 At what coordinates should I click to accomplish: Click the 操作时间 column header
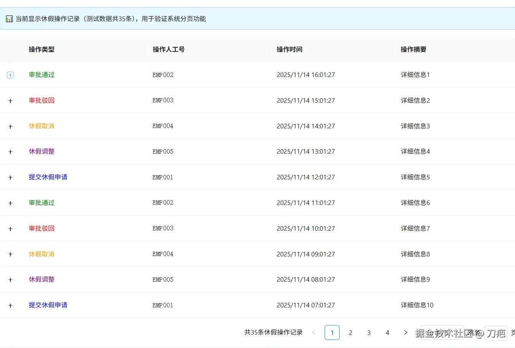(289, 49)
